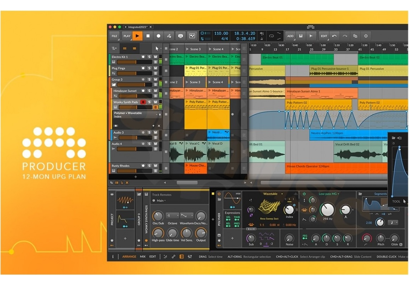Click the clip launcher layout icon in toolbar

tap(192, 36)
